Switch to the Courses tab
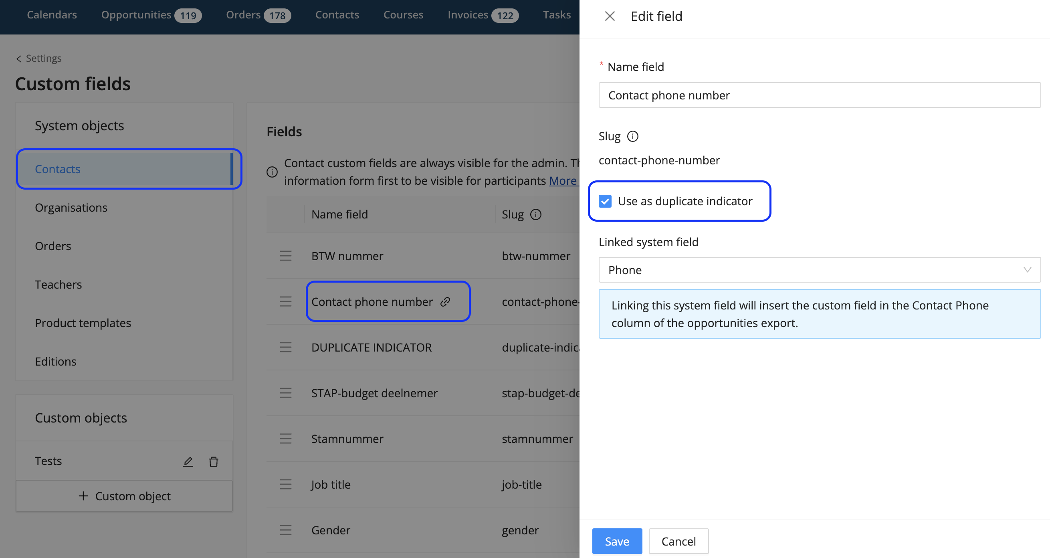The image size is (1050, 558). [x=403, y=15]
